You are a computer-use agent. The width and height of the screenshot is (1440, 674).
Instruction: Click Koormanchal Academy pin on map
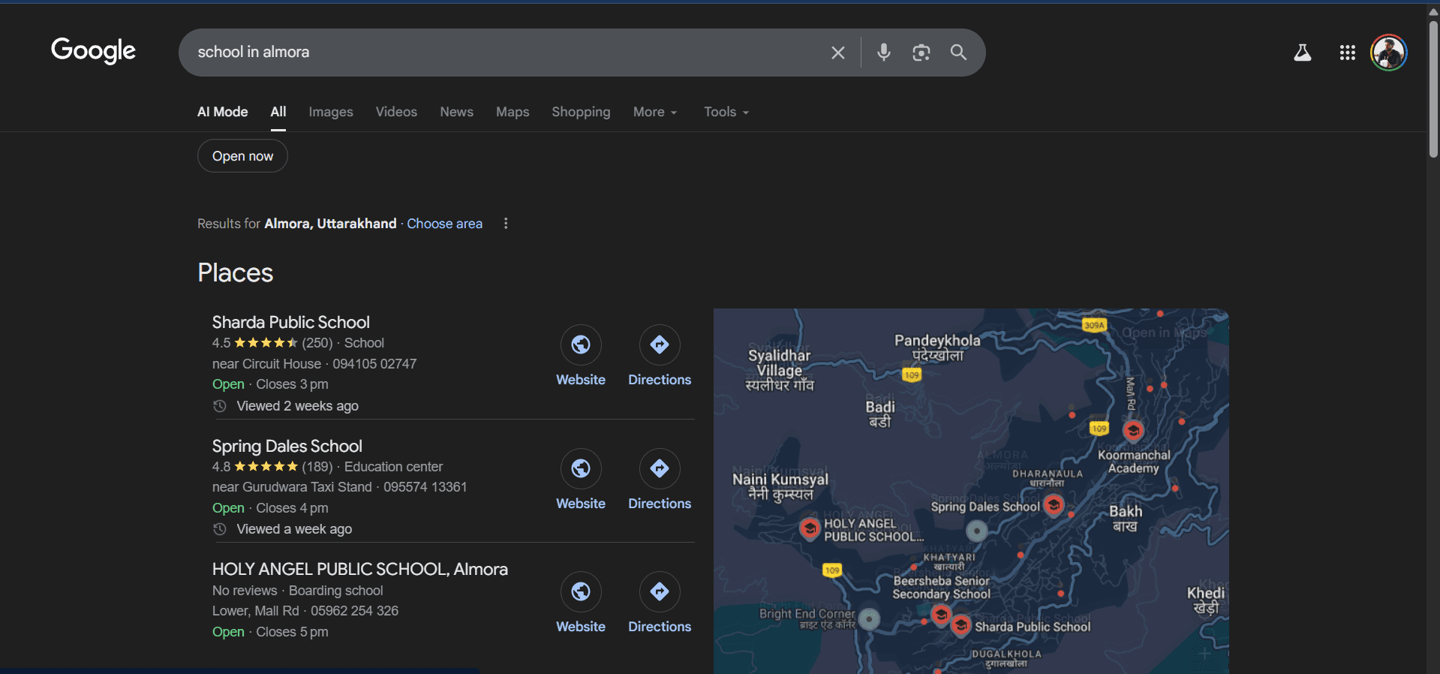click(1133, 431)
